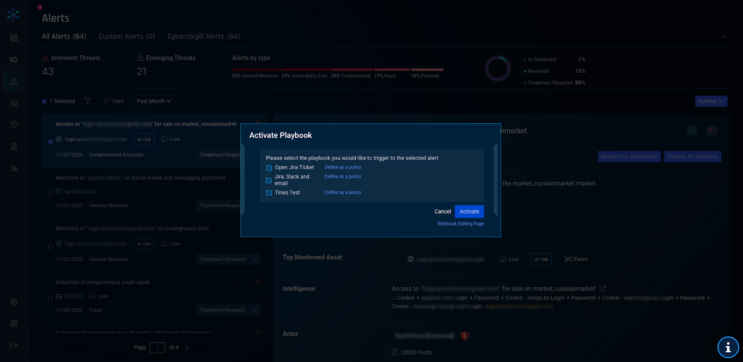Tick the Tines Test checkbox
Screen dimensions: 743x362
pos(269,193)
